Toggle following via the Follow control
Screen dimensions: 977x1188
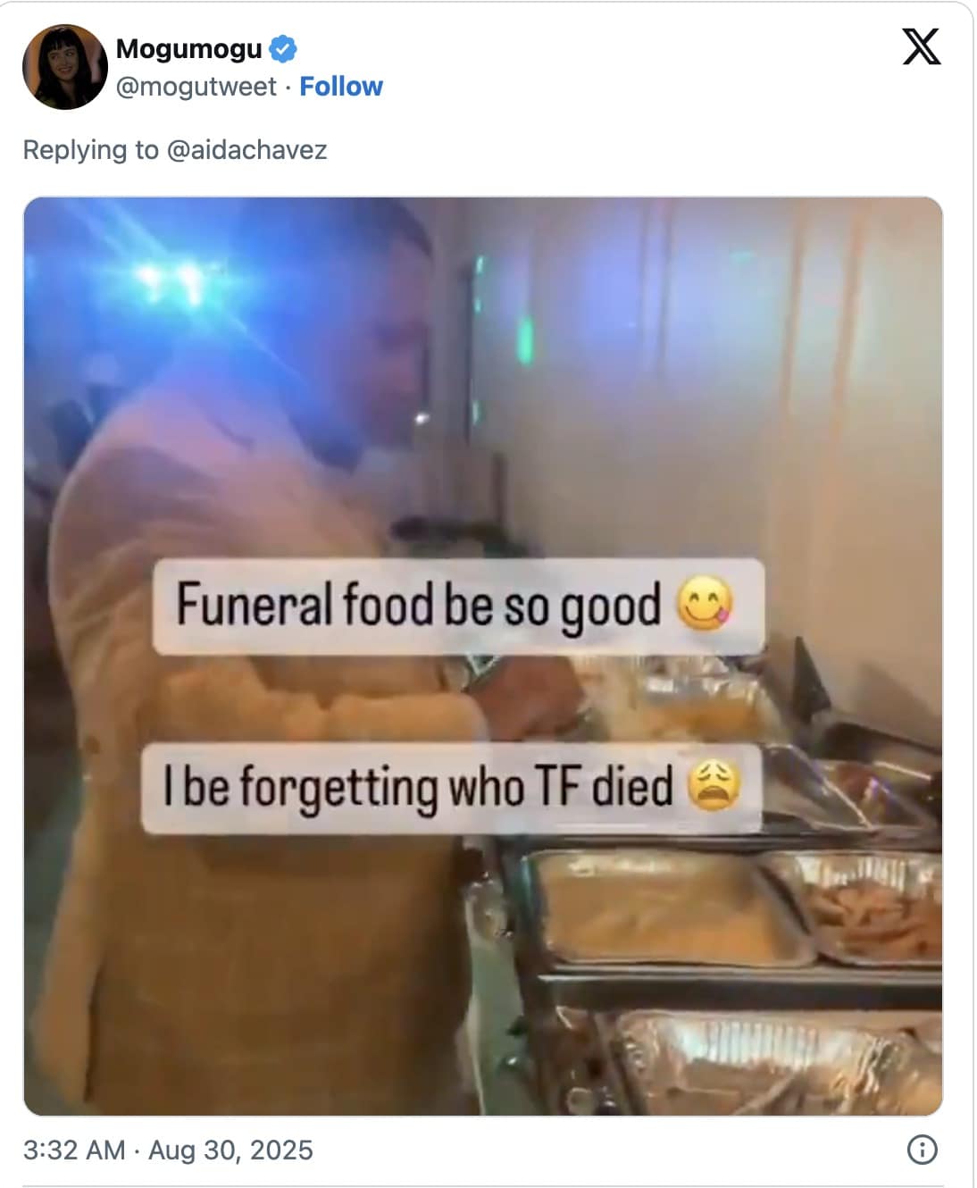click(342, 87)
